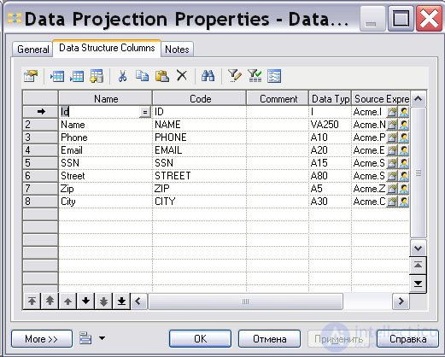This screenshot has height=357, width=445.
Task: Switch to the General tab
Action: [x=32, y=50]
